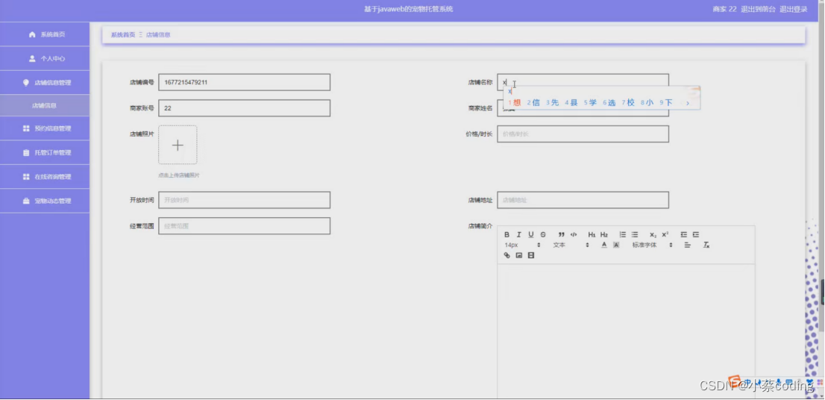
Task: Insert a video in the editor
Action: pyautogui.click(x=531, y=255)
